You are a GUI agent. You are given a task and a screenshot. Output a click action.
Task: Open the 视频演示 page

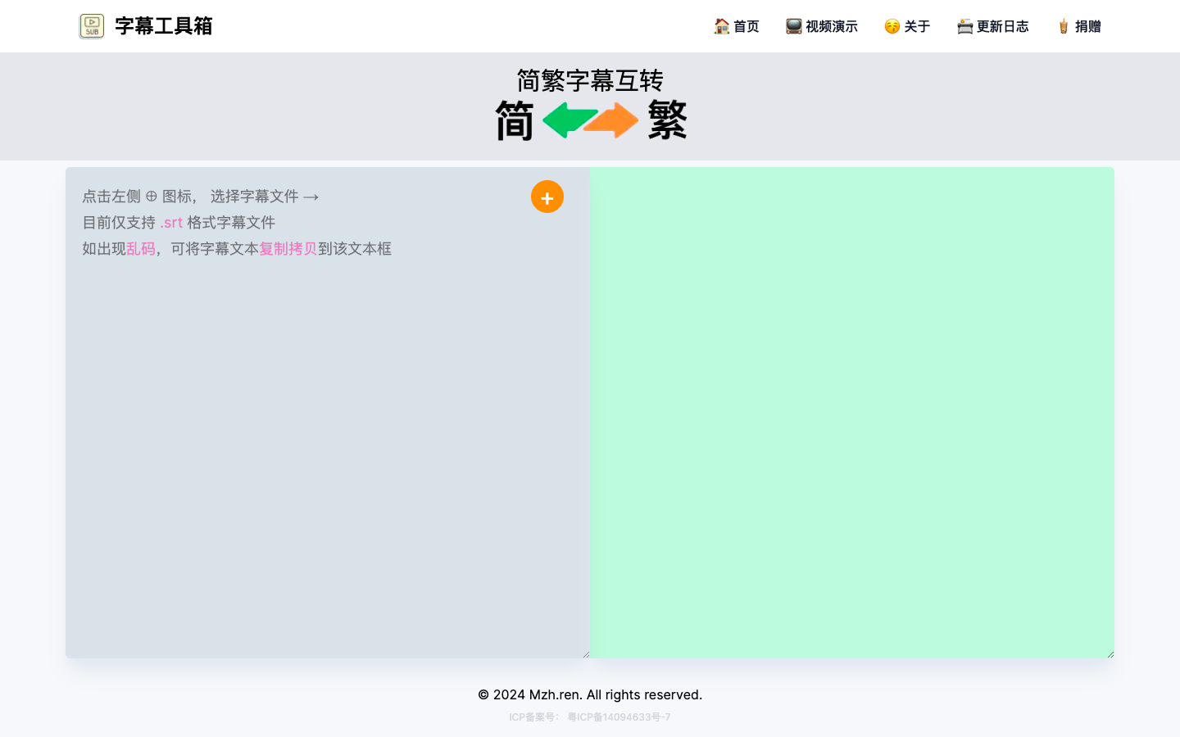coord(830,25)
